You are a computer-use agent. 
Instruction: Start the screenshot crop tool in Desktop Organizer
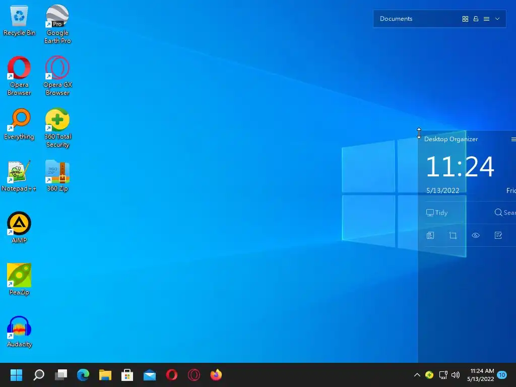pos(453,235)
